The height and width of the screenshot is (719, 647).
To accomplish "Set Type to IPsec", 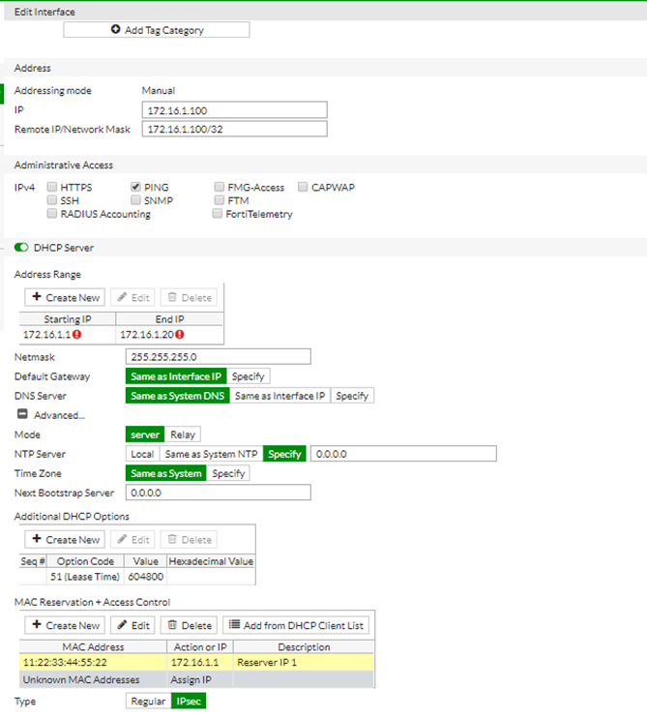I will [x=189, y=701].
